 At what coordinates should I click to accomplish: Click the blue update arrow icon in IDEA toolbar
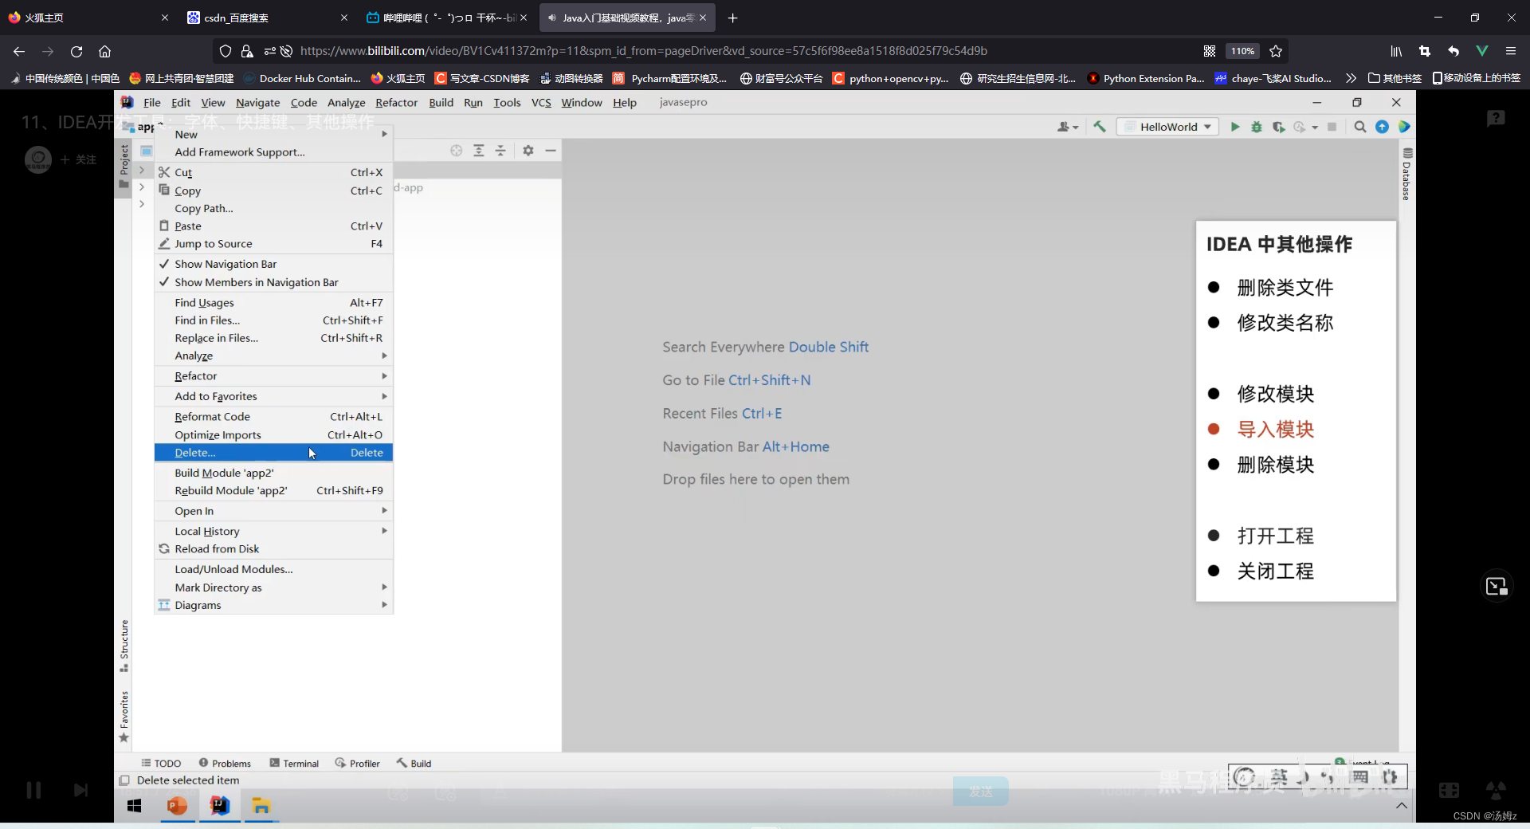1382,127
